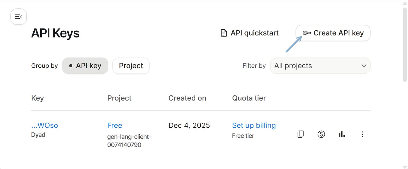Screen dimensions: 408x169
Task: Expand the project filter via its chevron
Action: [364, 66]
